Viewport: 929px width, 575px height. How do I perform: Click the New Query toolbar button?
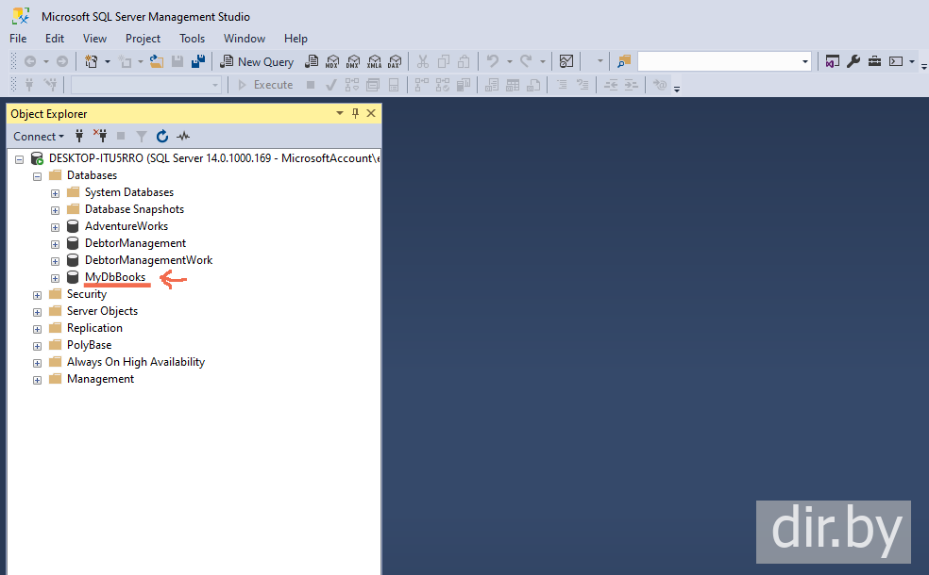257,61
